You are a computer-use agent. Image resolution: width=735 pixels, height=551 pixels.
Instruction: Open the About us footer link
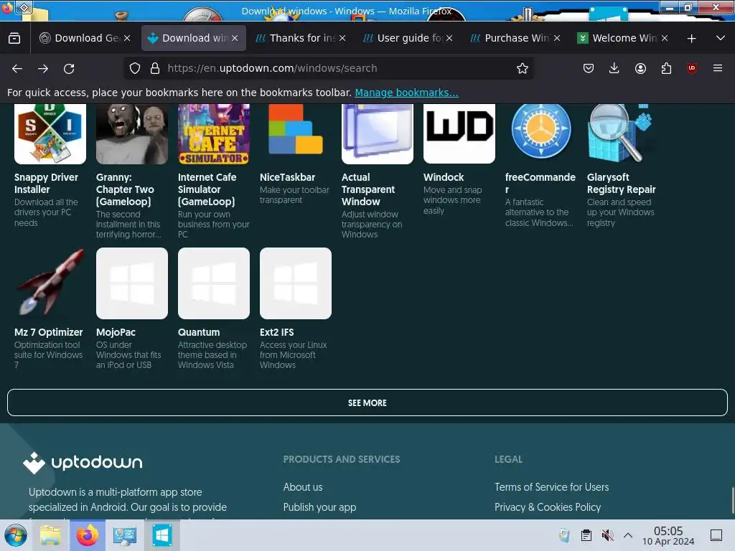pos(303,487)
